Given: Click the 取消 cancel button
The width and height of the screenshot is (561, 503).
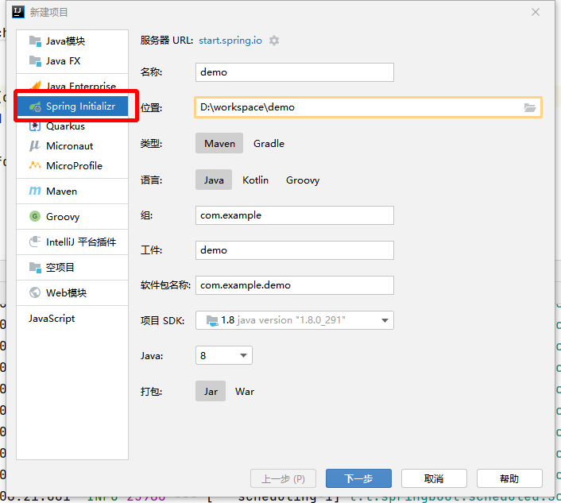Looking at the screenshot, I should [x=434, y=478].
